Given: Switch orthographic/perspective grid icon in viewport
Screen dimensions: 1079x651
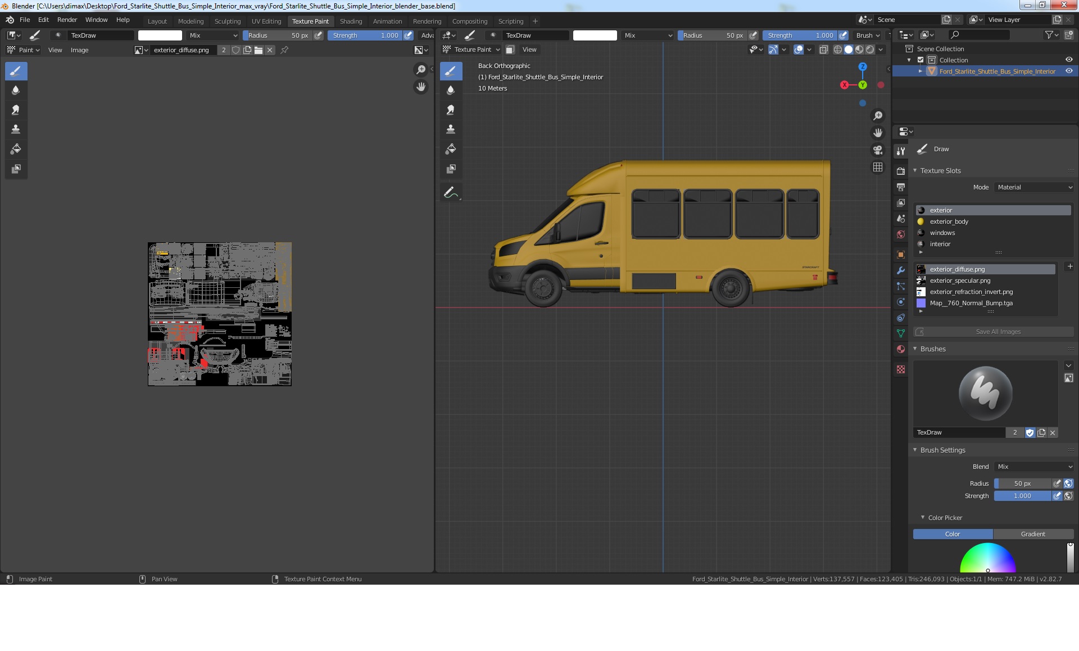Looking at the screenshot, I should coord(878,168).
